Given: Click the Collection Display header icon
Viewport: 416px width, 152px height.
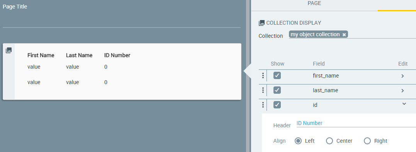Looking at the screenshot, I should tap(261, 23).
